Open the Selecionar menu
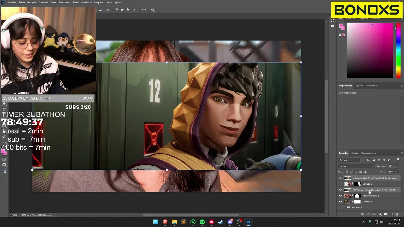 tap(65, 3)
